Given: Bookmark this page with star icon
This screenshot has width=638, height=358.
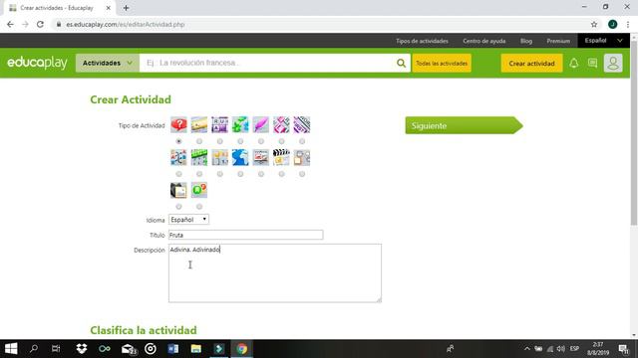Looking at the screenshot, I should pyautogui.click(x=594, y=24).
